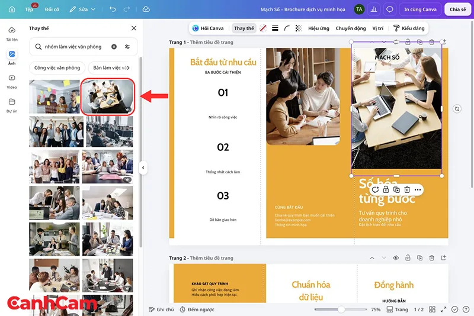The height and width of the screenshot is (316, 474).
Task: Duplicate page 1 icon
Action: 419,42
